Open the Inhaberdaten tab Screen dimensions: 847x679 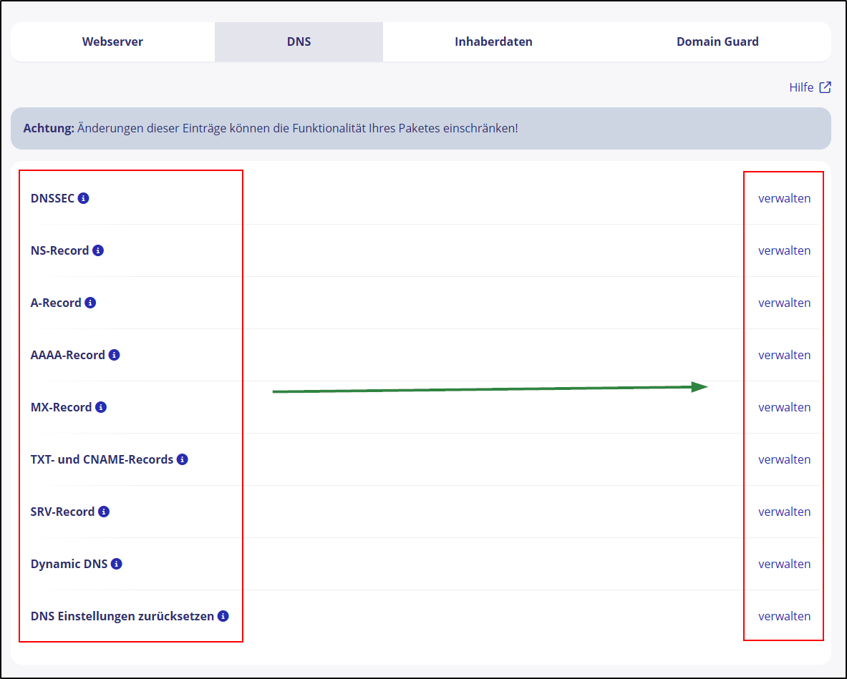(493, 41)
